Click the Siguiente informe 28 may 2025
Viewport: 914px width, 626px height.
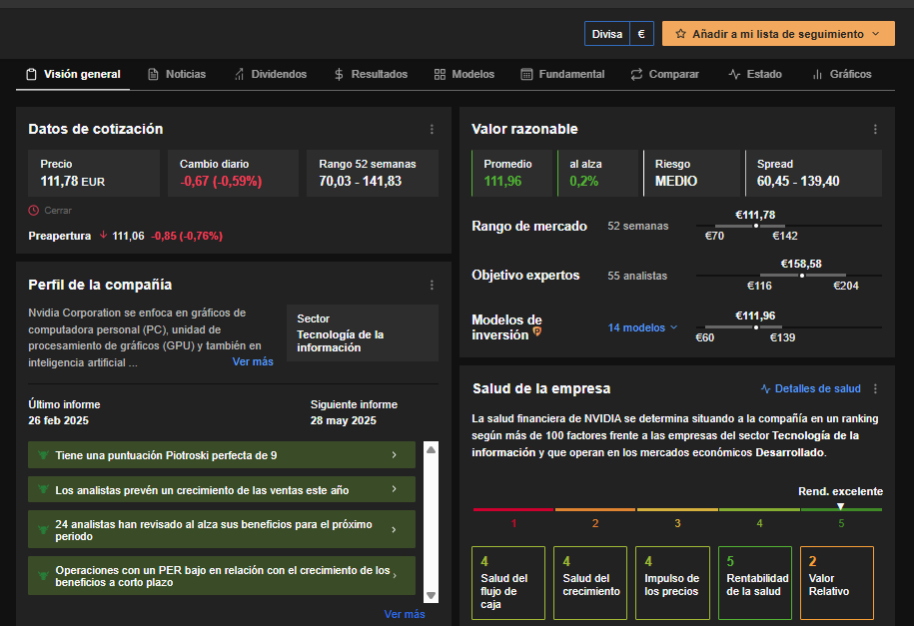(x=354, y=412)
